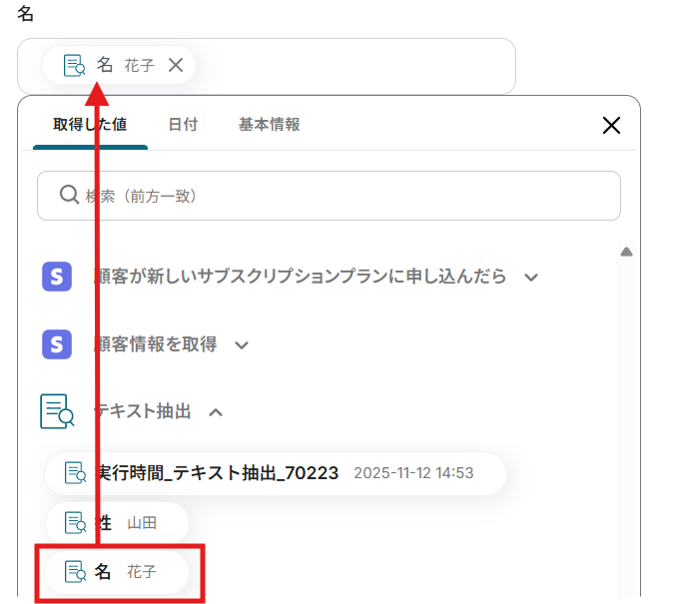Remove the 名 花子 chip from the field
Image resolution: width=684 pixels, height=604 pixels.
tap(176, 66)
